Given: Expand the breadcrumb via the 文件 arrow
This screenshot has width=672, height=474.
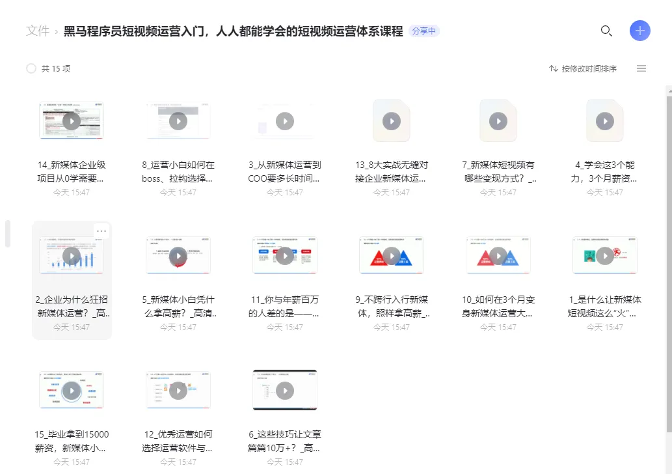Looking at the screenshot, I should 58,30.
